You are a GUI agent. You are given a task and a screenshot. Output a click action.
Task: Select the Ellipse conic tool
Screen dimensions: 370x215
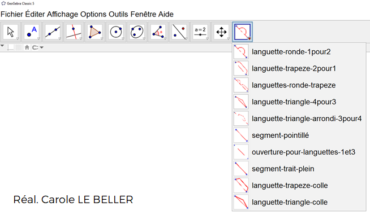(x=137, y=32)
